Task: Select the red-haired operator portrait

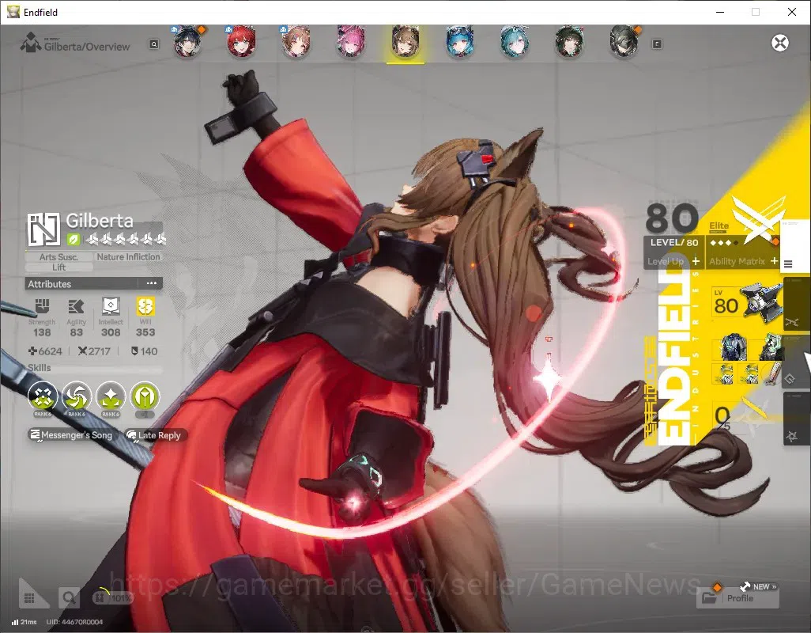Action: [x=242, y=42]
